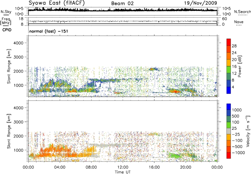Click the 'Freq. [MHz]' axis label

[x=6, y=21]
